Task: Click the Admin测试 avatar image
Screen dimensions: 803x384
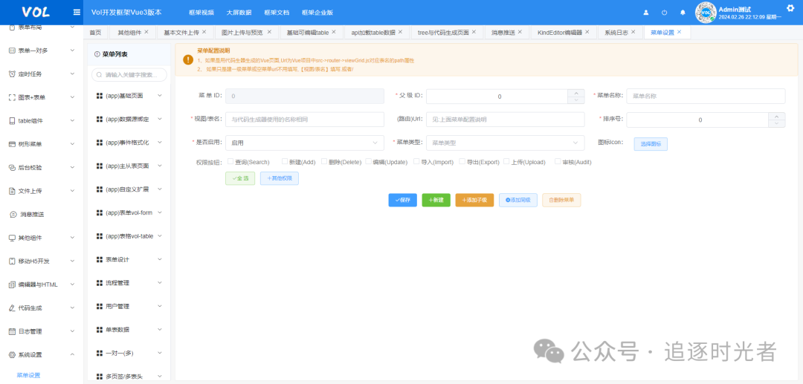Action: 705,13
